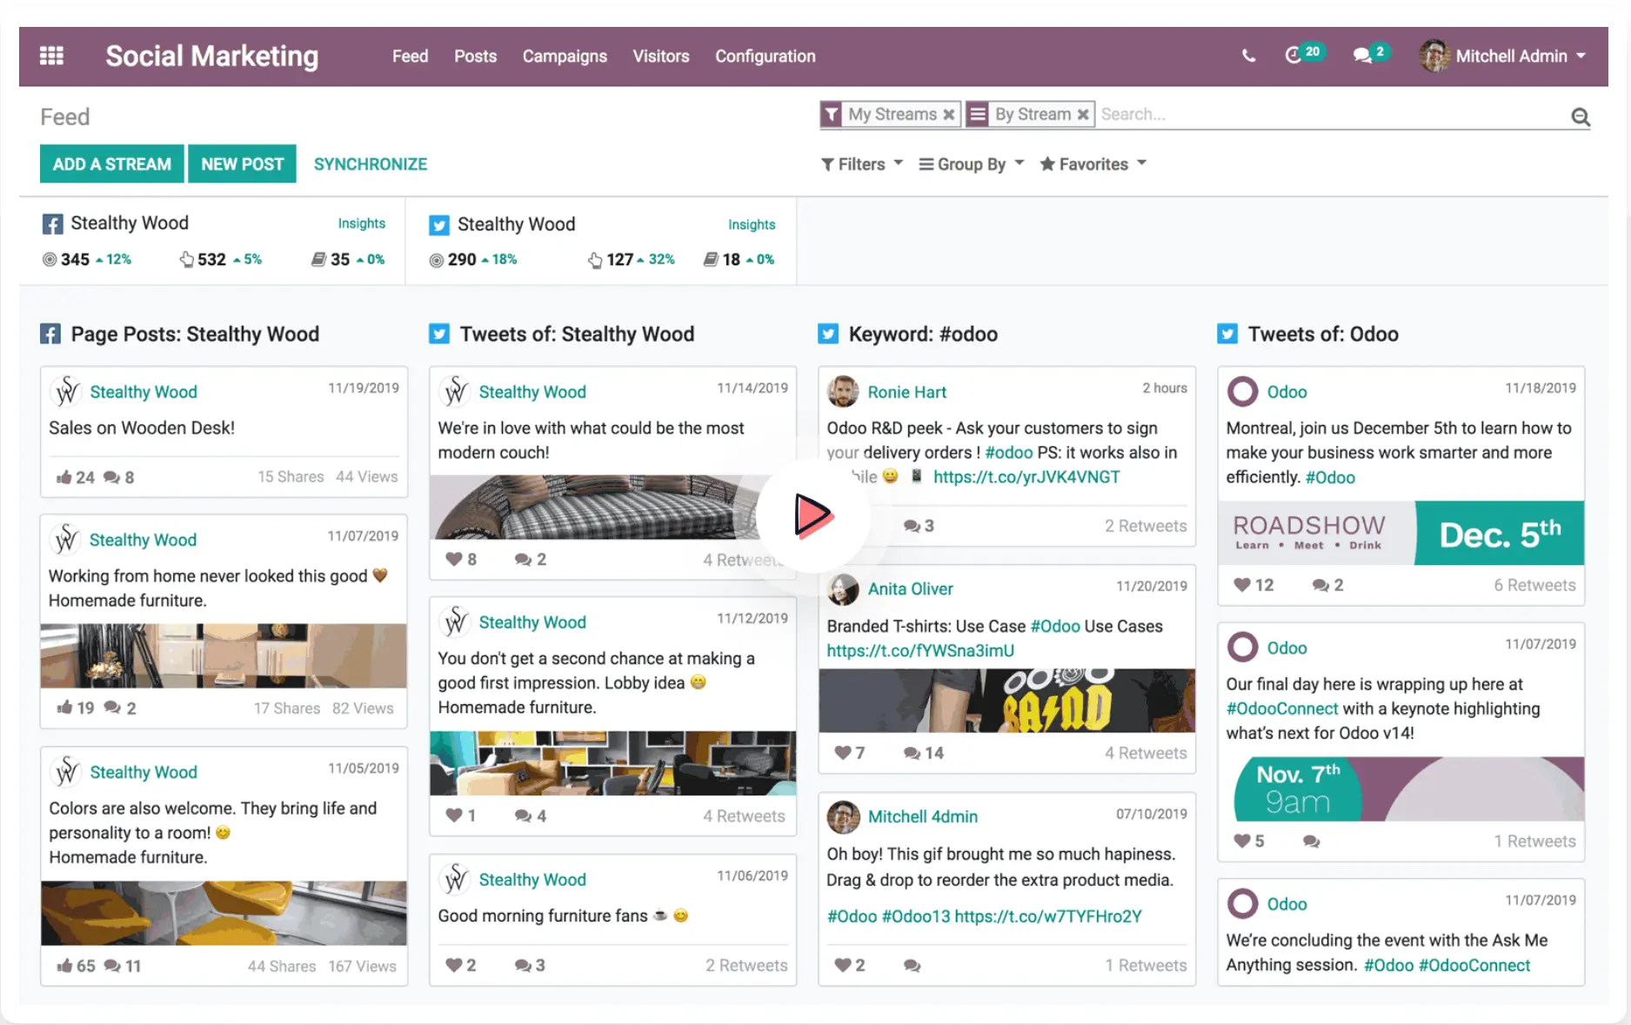Click Twitter Stealthy Wood engagement icon showing 127
This screenshot has height=1025, width=1631.
(x=595, y=259)
